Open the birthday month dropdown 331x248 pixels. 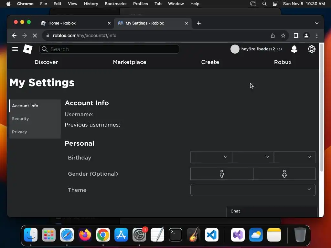pos(211,157)
